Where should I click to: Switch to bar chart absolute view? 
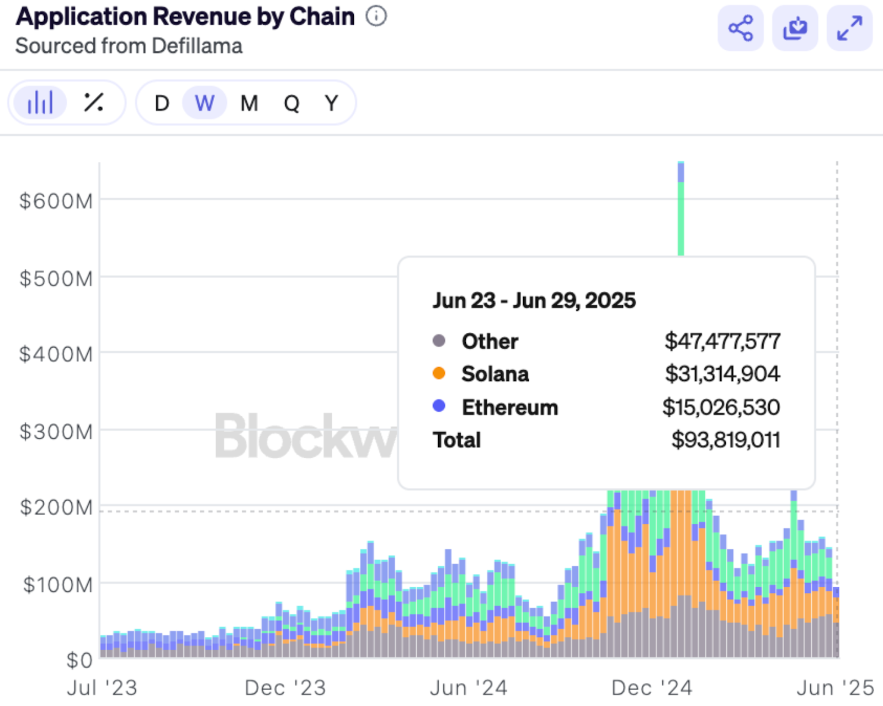40,103
